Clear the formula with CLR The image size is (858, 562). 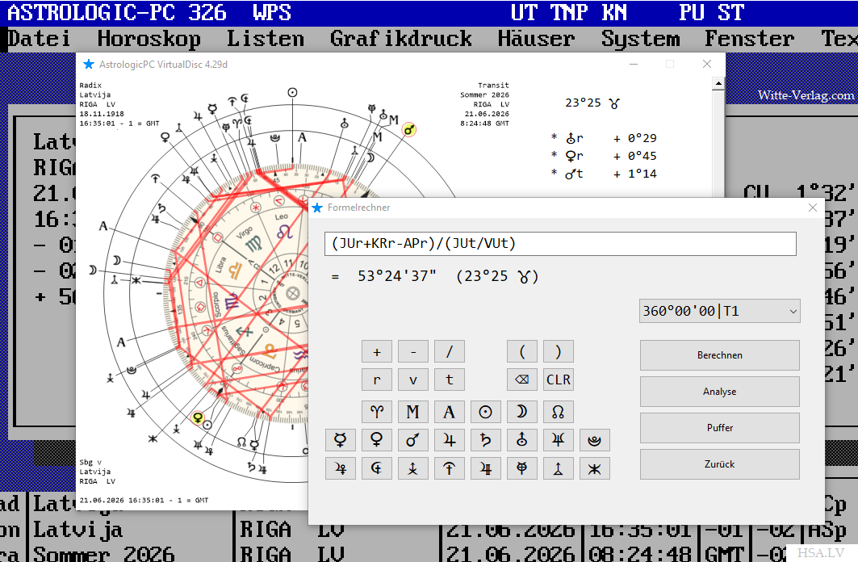pyautogui.click(x=558, y=380)
